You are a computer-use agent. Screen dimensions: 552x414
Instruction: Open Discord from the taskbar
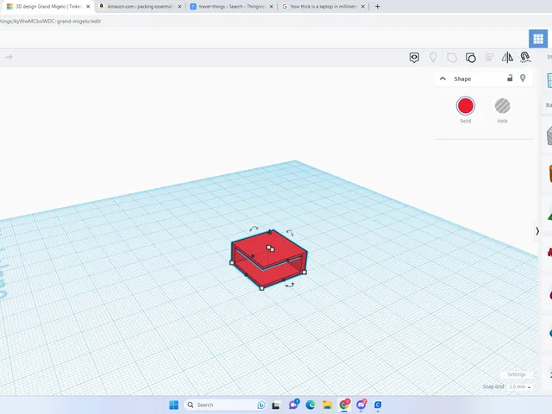[361, 405]
